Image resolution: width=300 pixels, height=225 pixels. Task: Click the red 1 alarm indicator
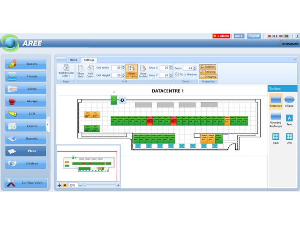221,36
